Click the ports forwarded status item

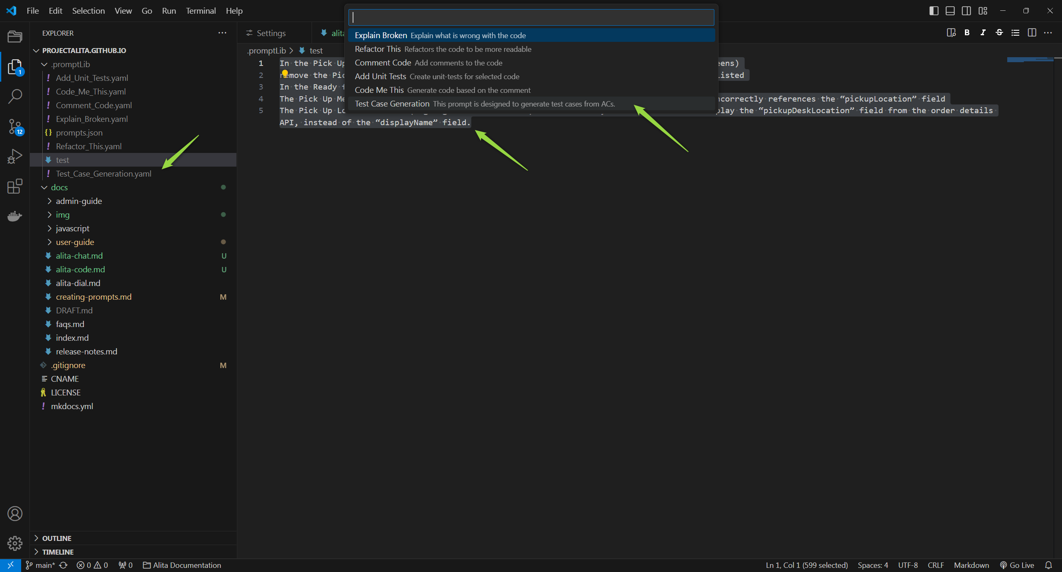pyautogui.click(x=125, y=565)
